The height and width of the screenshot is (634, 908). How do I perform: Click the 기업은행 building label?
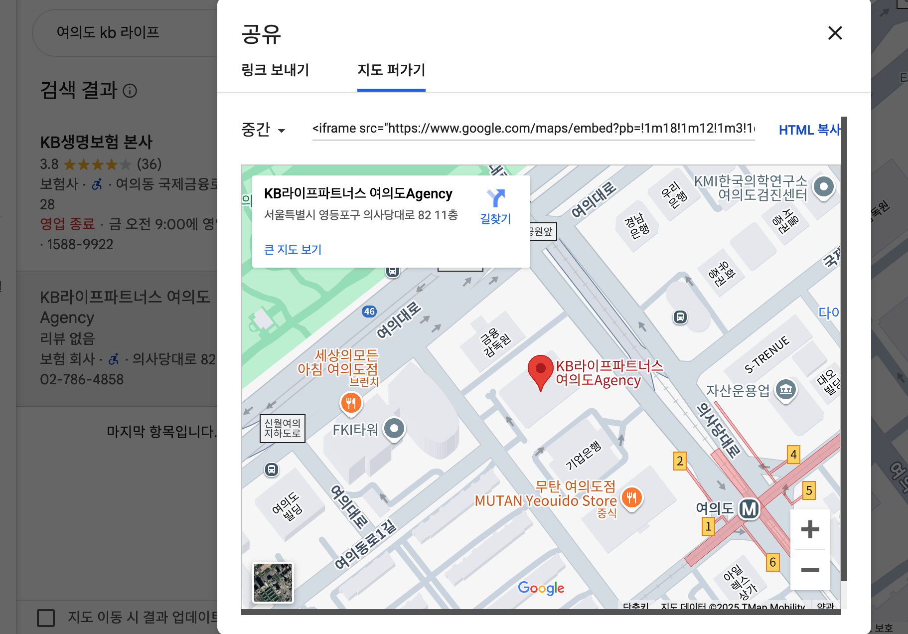click(584, 456)
